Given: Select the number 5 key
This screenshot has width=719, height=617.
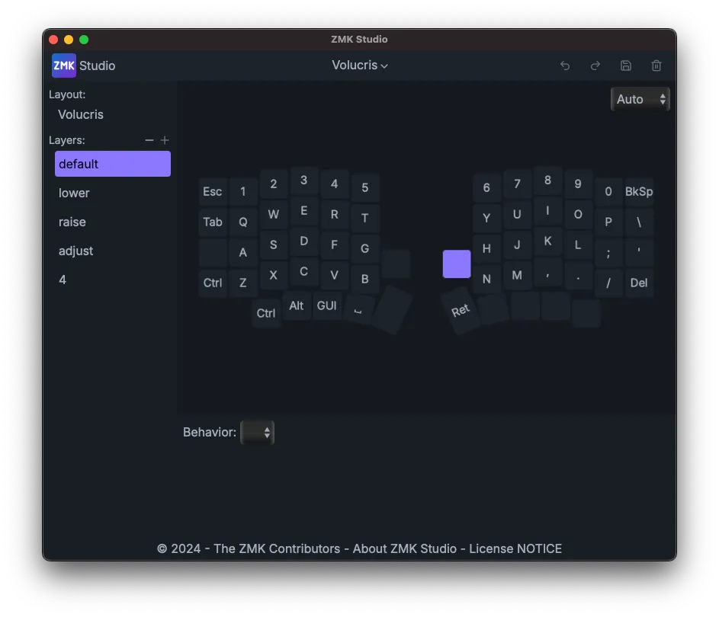Looking at the screenshot, I should 364,187.
